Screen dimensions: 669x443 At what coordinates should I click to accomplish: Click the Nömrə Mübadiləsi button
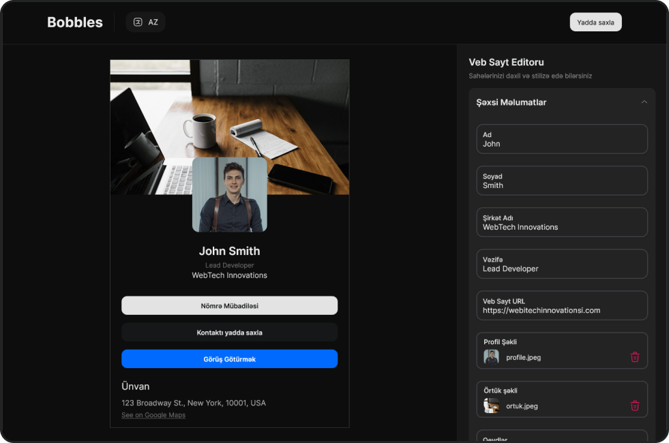[230, 306]
